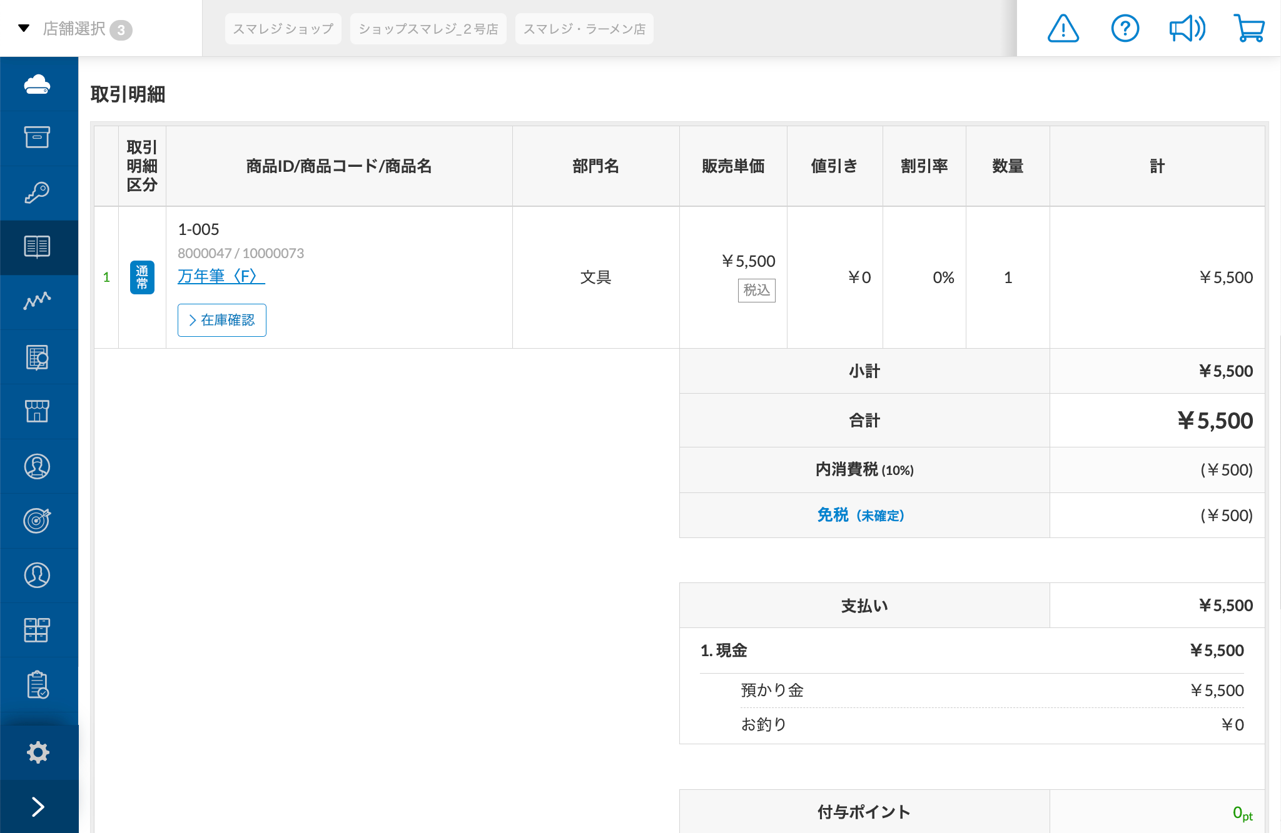Click the 合計 total label
This screenshot has height=833, width=1281.
864,421
